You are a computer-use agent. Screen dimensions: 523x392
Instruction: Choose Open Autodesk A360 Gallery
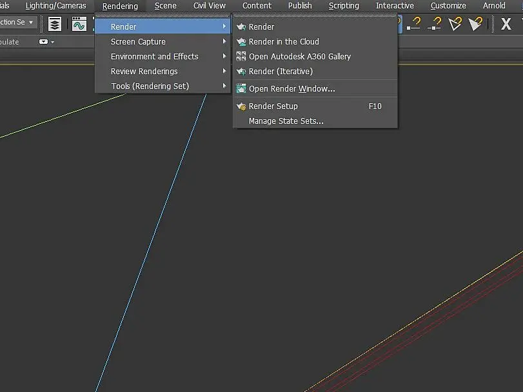(315, 56)
